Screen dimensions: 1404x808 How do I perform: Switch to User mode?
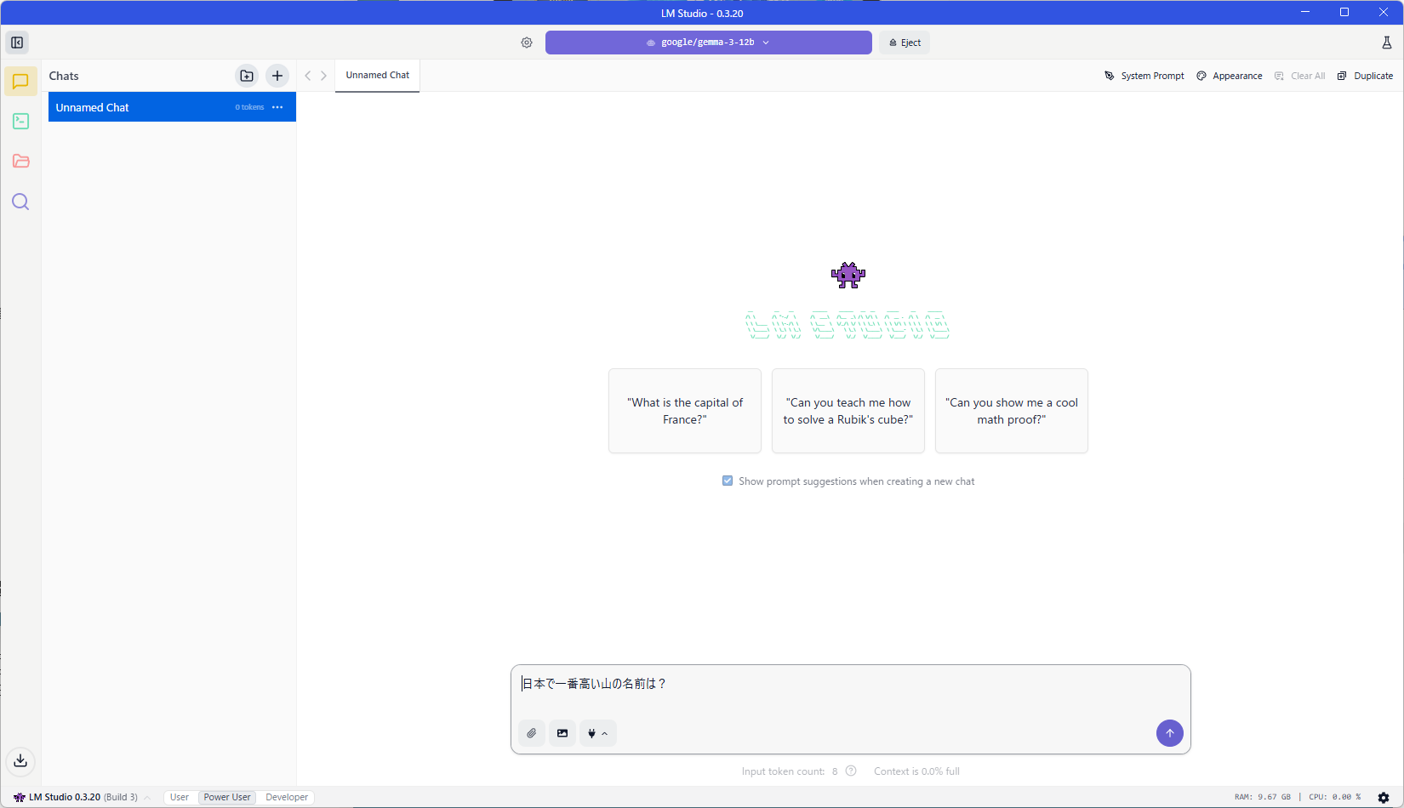tap(180, 797)
